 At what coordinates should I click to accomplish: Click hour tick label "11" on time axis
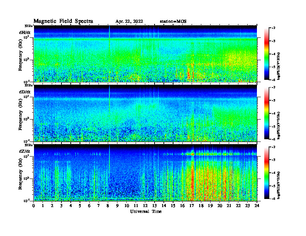[136, 206]
